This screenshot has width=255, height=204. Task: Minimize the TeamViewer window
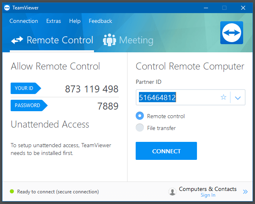(x=206, y=8)
